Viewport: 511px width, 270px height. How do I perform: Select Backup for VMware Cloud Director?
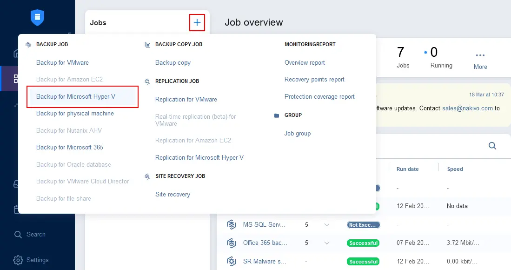[82, 181]
